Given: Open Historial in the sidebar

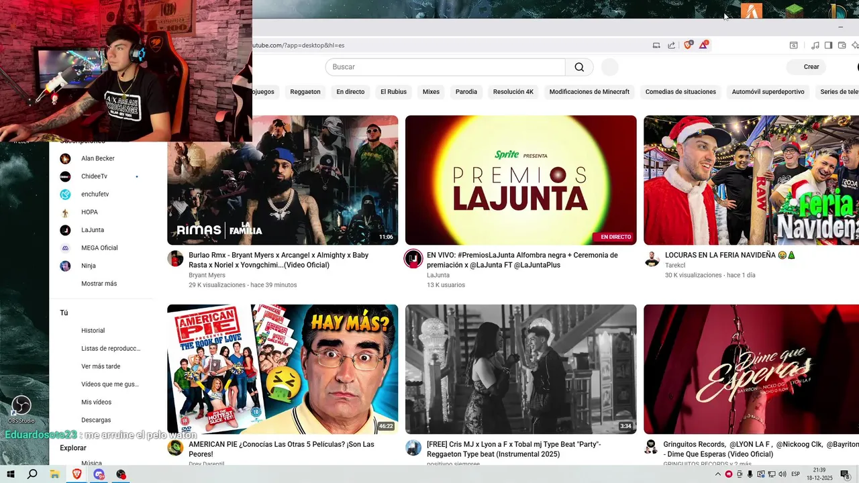Looking at the screenshot, I should point(93,331).
